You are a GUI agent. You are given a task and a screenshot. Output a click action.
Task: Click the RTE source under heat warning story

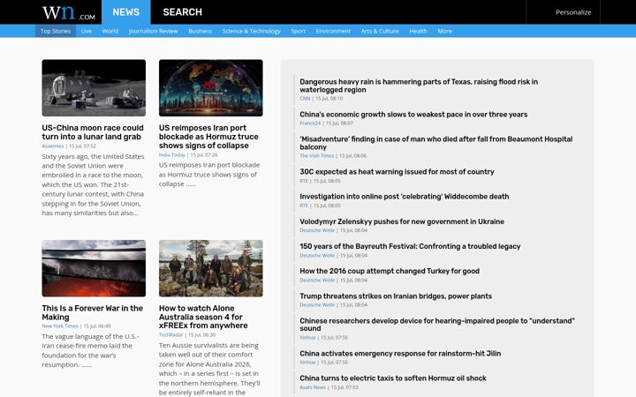click(x=304, y=181)
